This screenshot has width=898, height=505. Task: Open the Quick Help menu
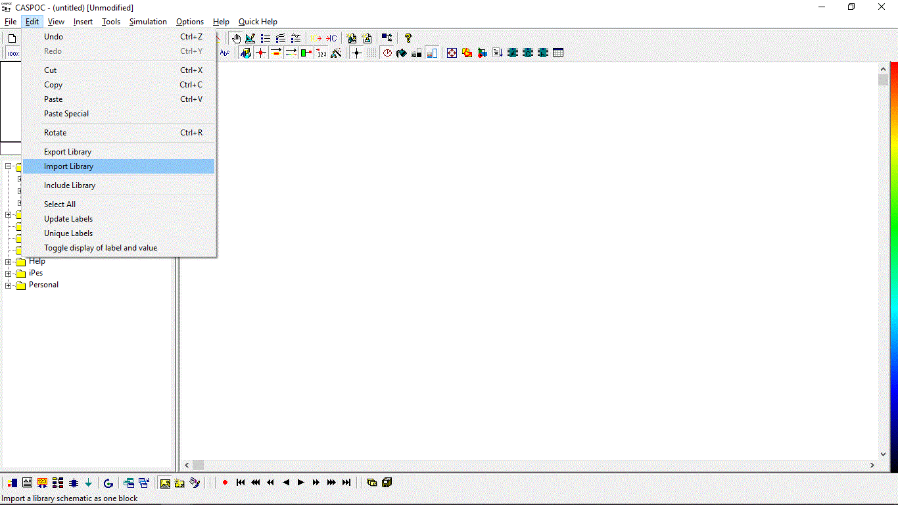[x=258, y=22]
